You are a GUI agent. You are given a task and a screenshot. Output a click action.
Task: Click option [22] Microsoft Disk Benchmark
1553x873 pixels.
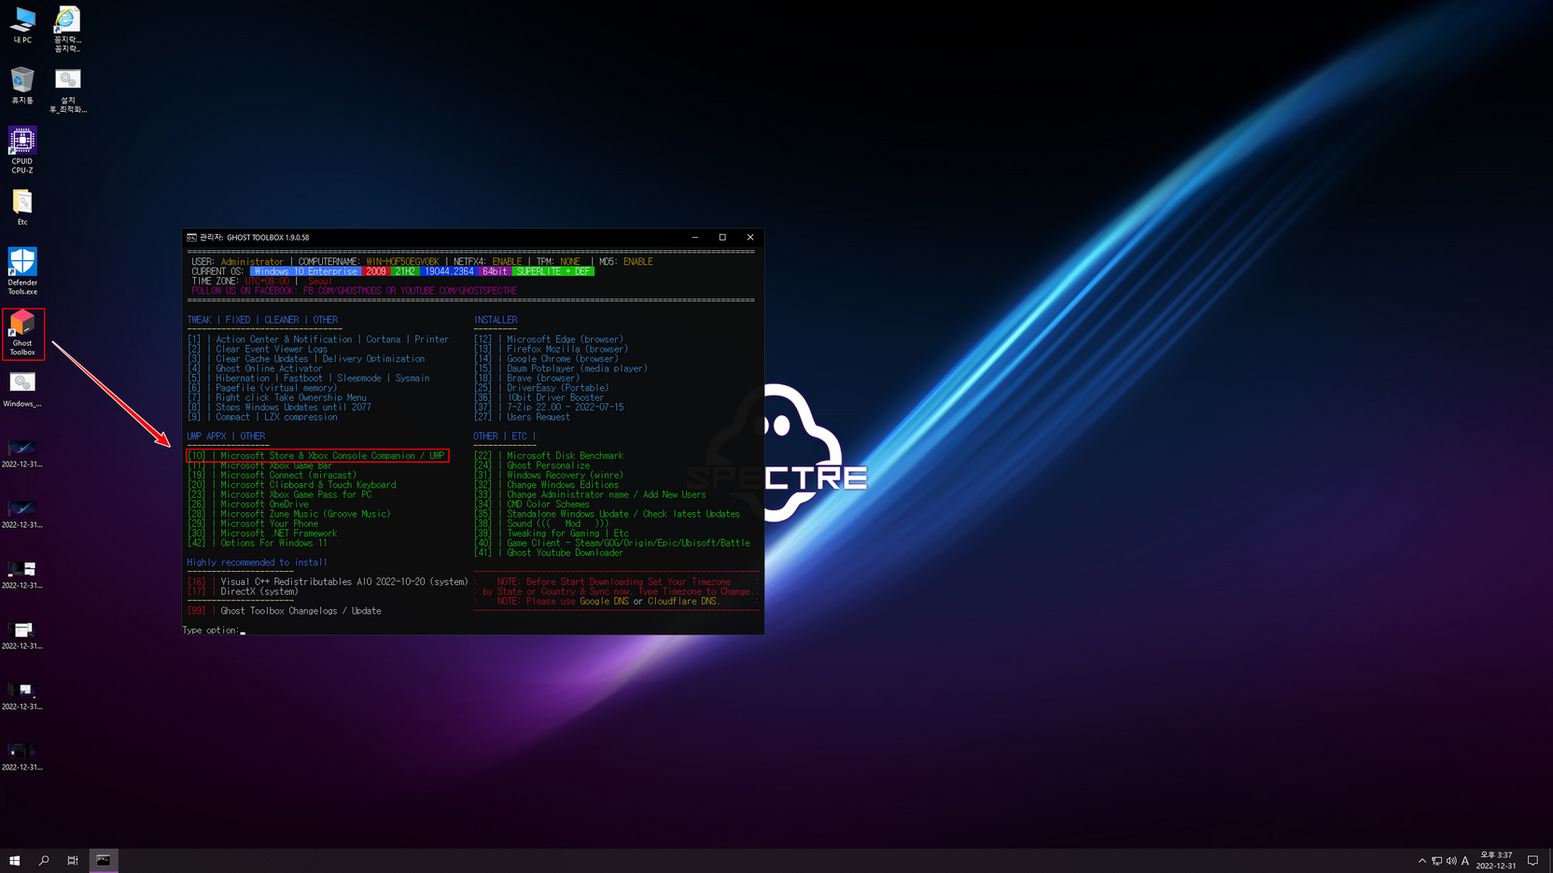pyautogui.click(x=549, y=456)
